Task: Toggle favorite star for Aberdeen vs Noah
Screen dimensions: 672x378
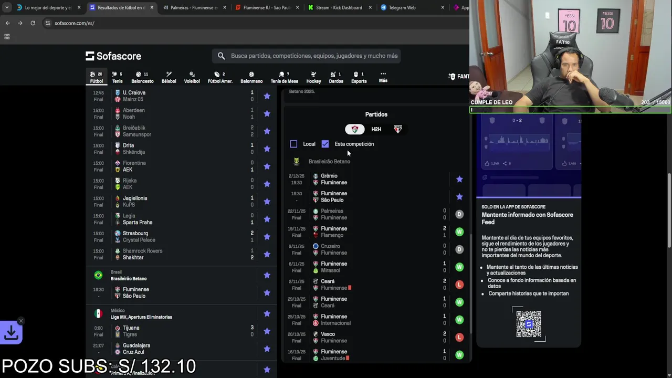Action: (x=267, y=113)
